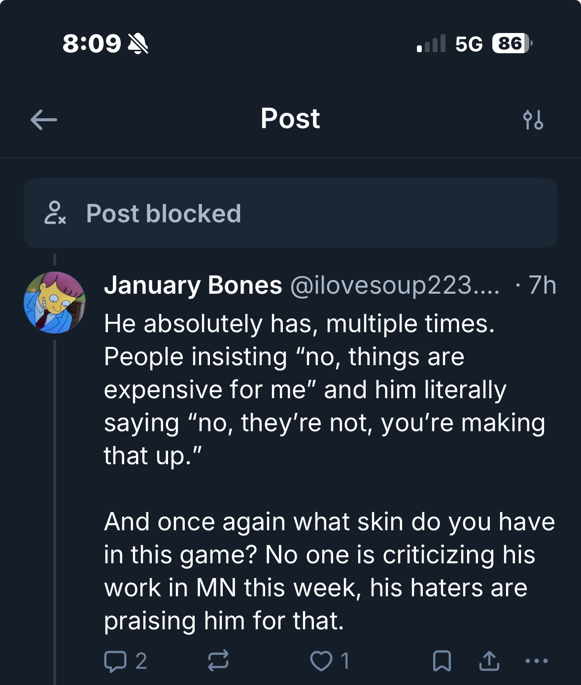The image size is (581, 685).
Task: Tap the 5G network label
Action: pos(469,44)
